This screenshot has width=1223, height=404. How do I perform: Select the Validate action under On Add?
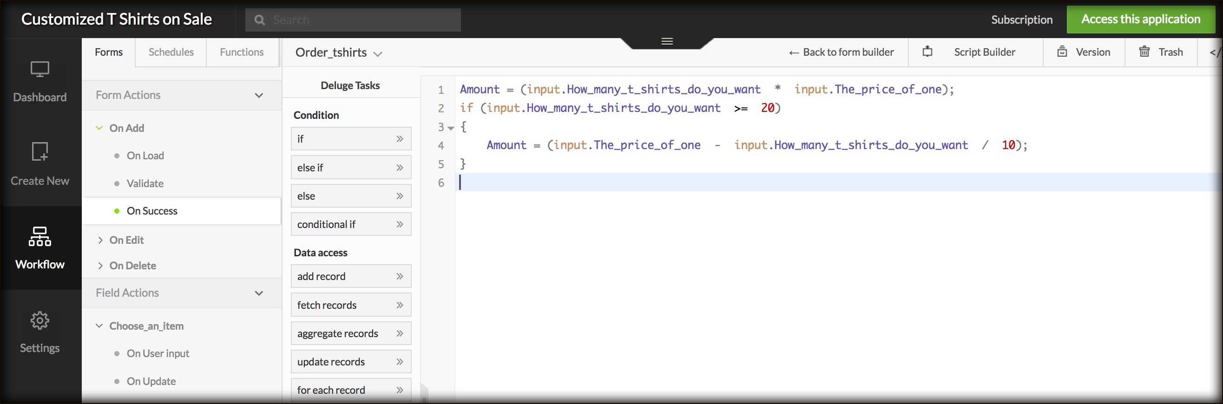(145, 184)
